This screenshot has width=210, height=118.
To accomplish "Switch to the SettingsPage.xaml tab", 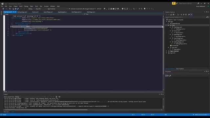I will click(x=22, y=12).
